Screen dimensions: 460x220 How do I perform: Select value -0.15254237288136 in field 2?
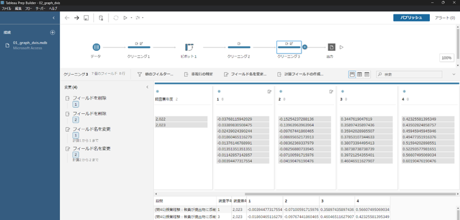[305, 119]
